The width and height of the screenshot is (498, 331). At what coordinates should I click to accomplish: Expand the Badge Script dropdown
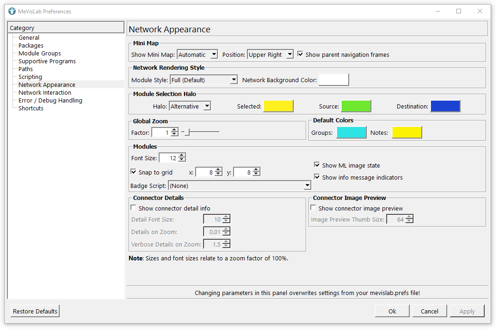(x=239, y=186)
